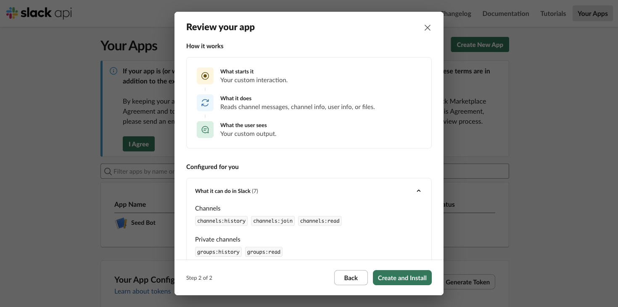Click the What starts it target icon
618x307 pixels.
pos(205,76)
